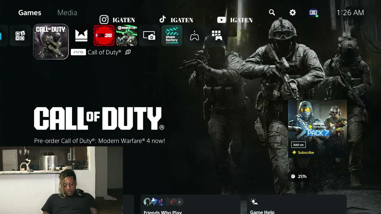The height and width of the screenshot is (214, 381).
Task: Open the Game Library grid icon
Action: tap(217, 36)
